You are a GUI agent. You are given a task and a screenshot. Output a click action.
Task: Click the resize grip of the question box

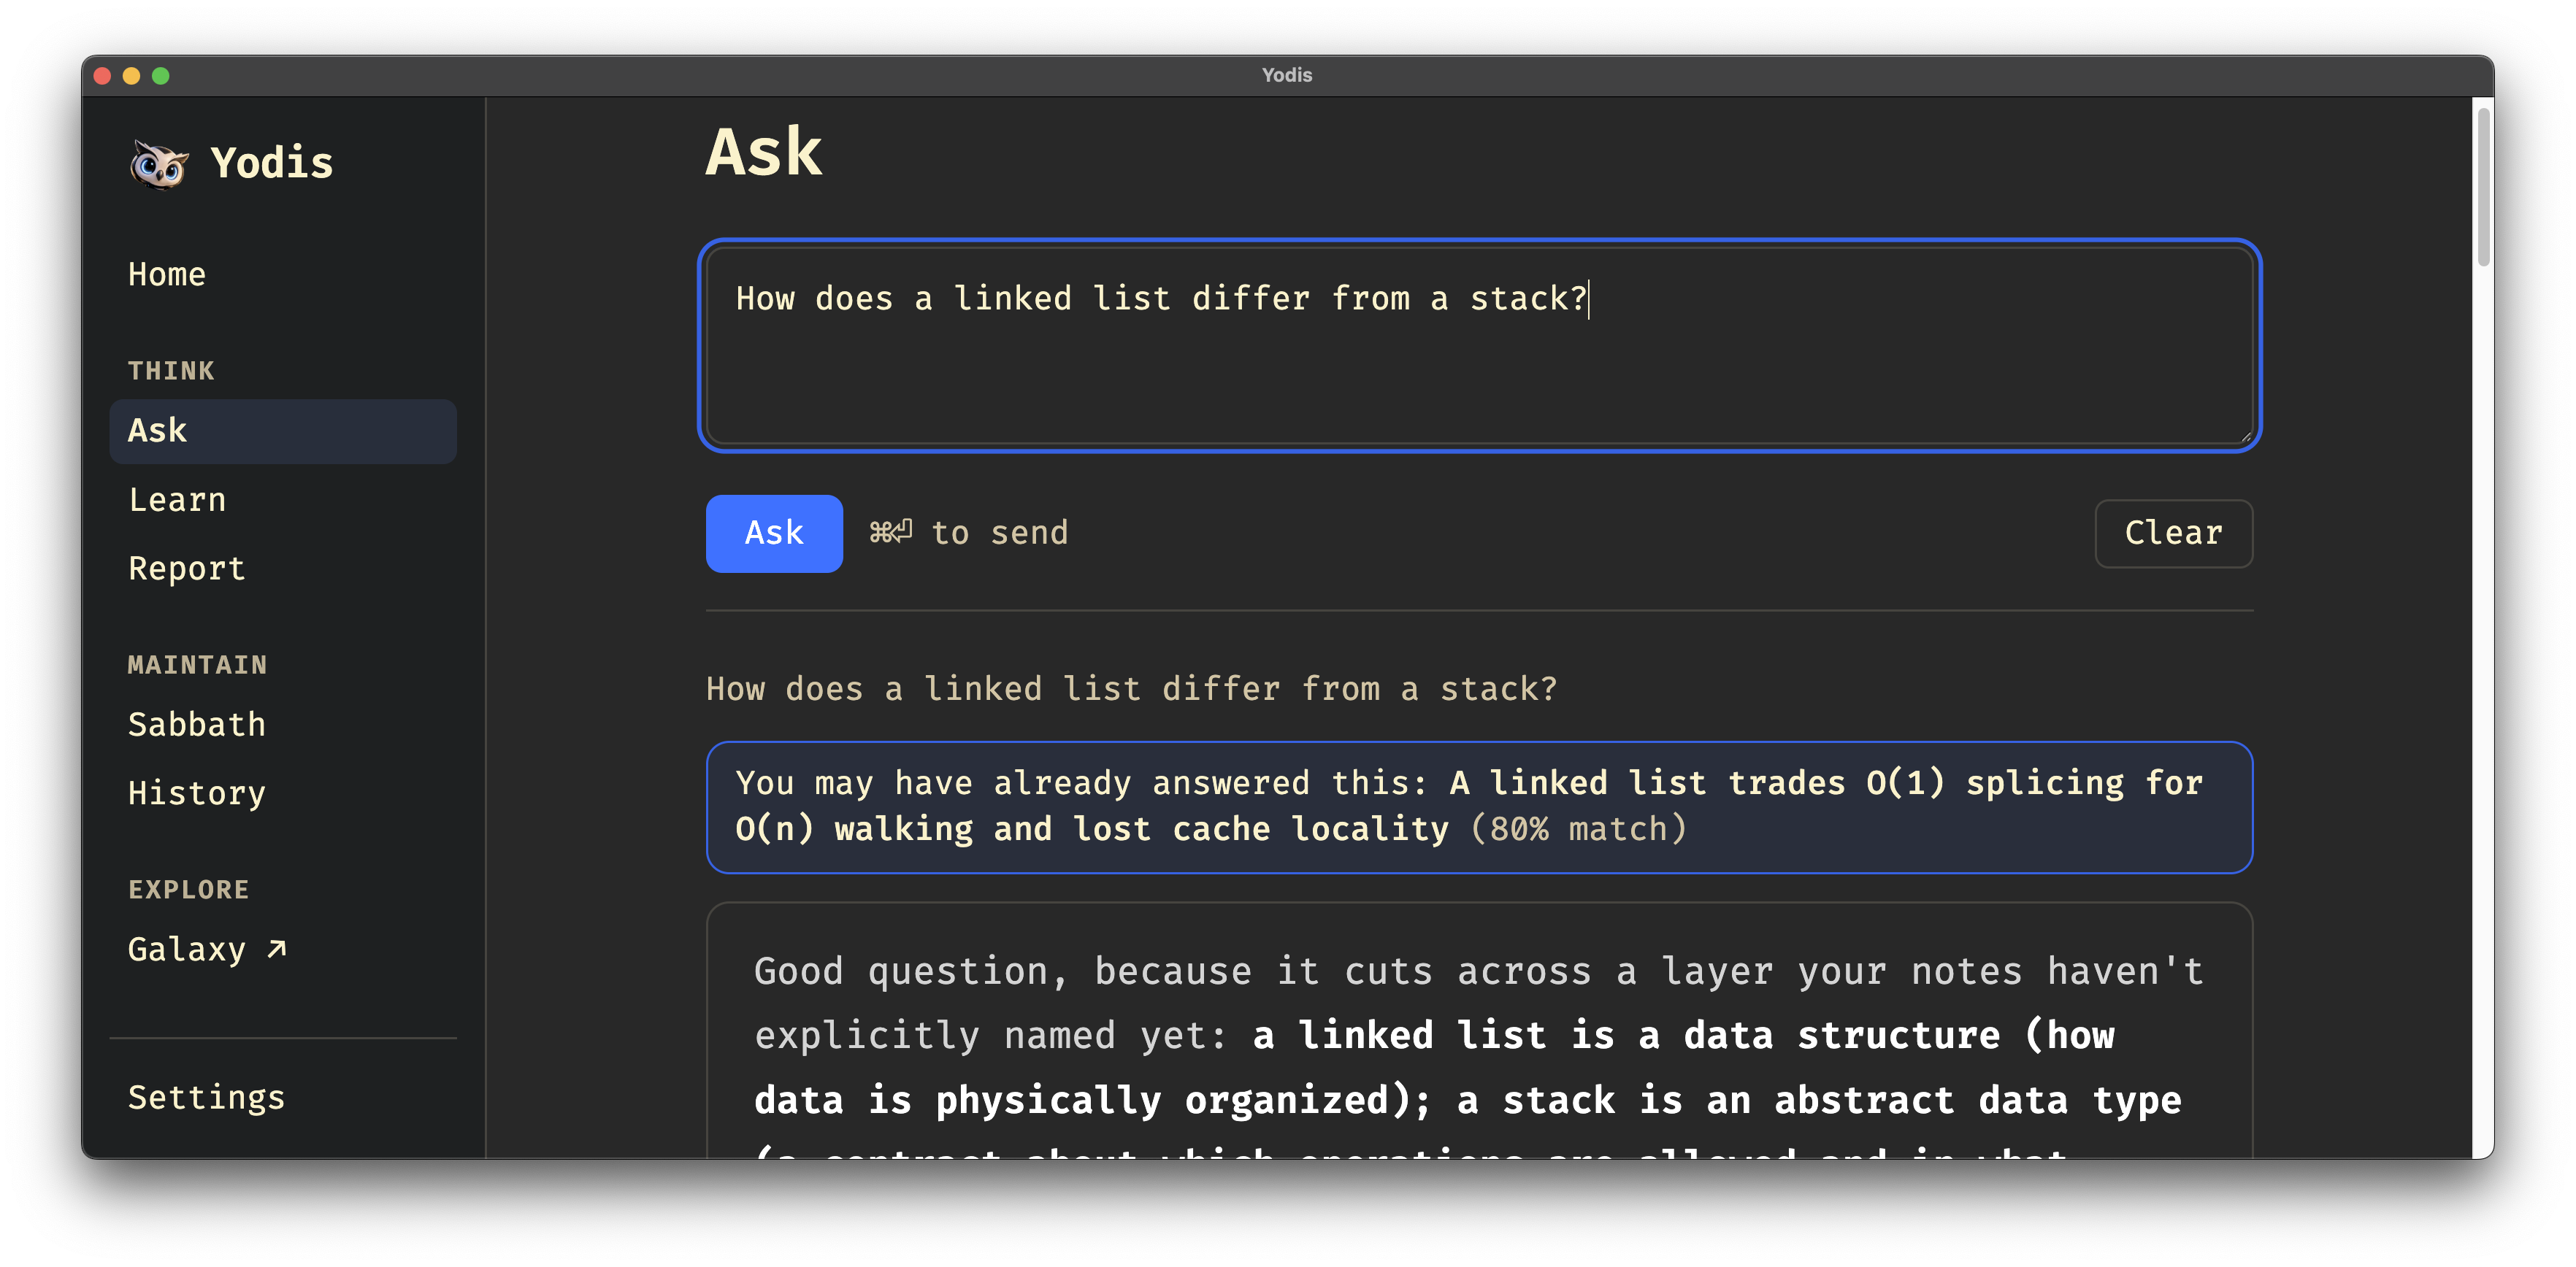click(2245, 436)
